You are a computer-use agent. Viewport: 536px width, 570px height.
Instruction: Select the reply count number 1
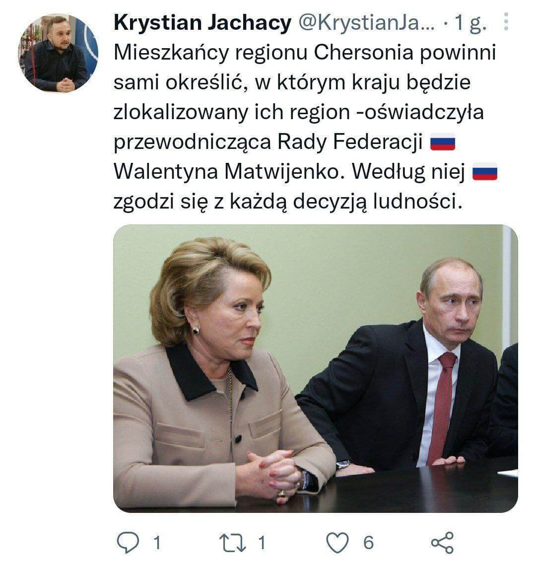[157, 543]
